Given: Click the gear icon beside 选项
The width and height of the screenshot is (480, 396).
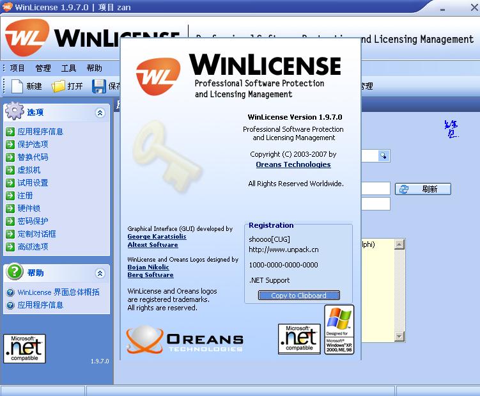Looking at the screenshot, I should point(14,111).
